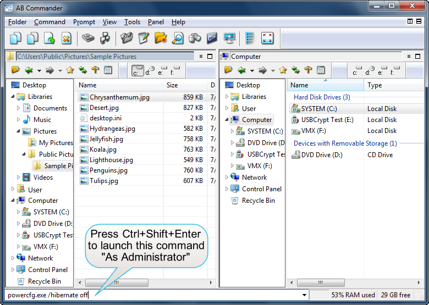
Task: Select Koala.jpg in the file list
Action: click(103, 149)
